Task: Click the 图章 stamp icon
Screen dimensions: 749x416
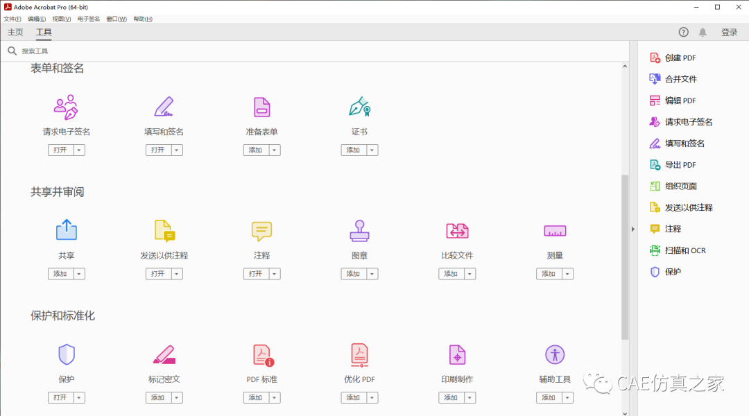Action: pos(360,231)
